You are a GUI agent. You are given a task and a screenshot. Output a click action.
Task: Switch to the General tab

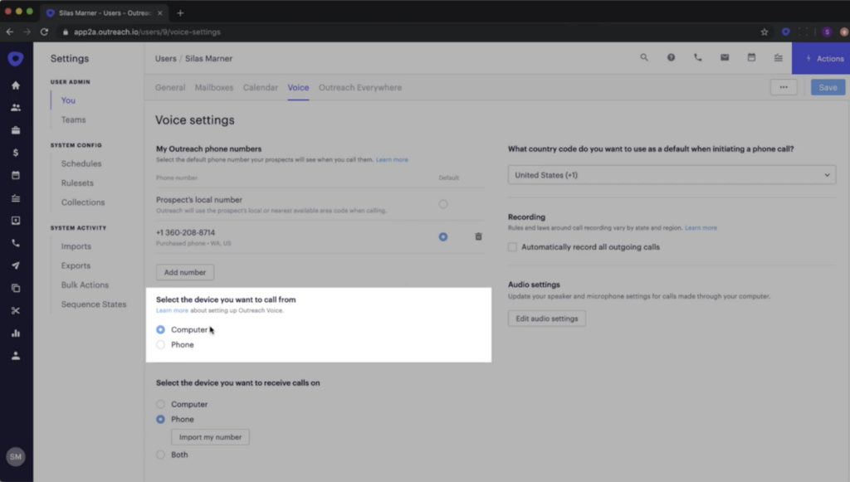click(170, 87)
